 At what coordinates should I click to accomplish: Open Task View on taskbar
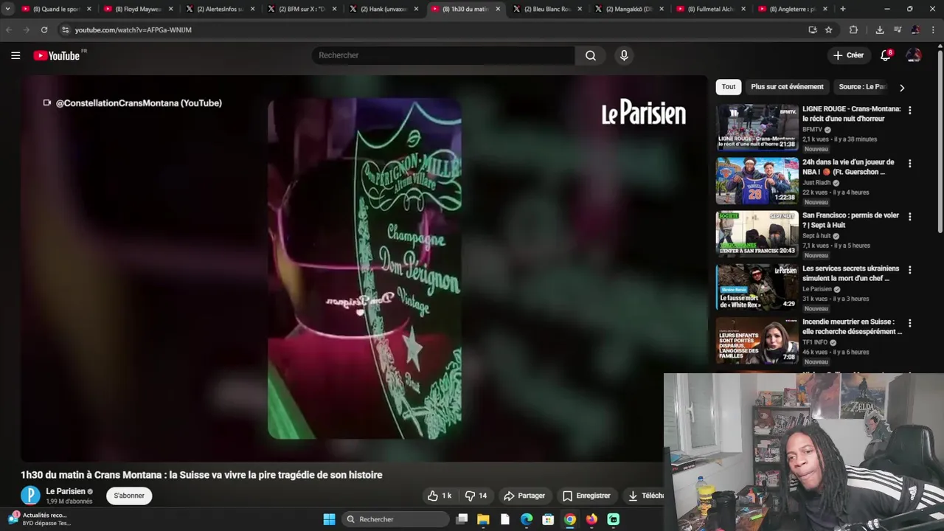pyautogui.click(x=462, y=519)
